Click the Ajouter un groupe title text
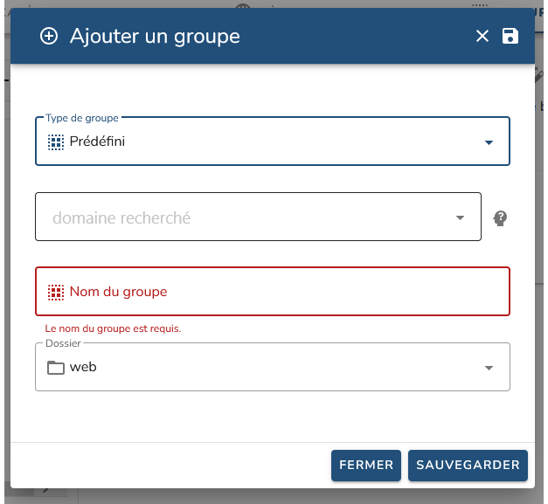Image resolution: width=548 pixels, height=504 pixels. tap(155, 36)
